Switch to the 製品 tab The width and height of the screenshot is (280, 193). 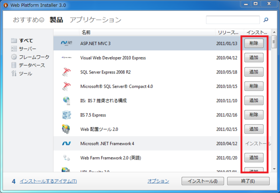56,20
